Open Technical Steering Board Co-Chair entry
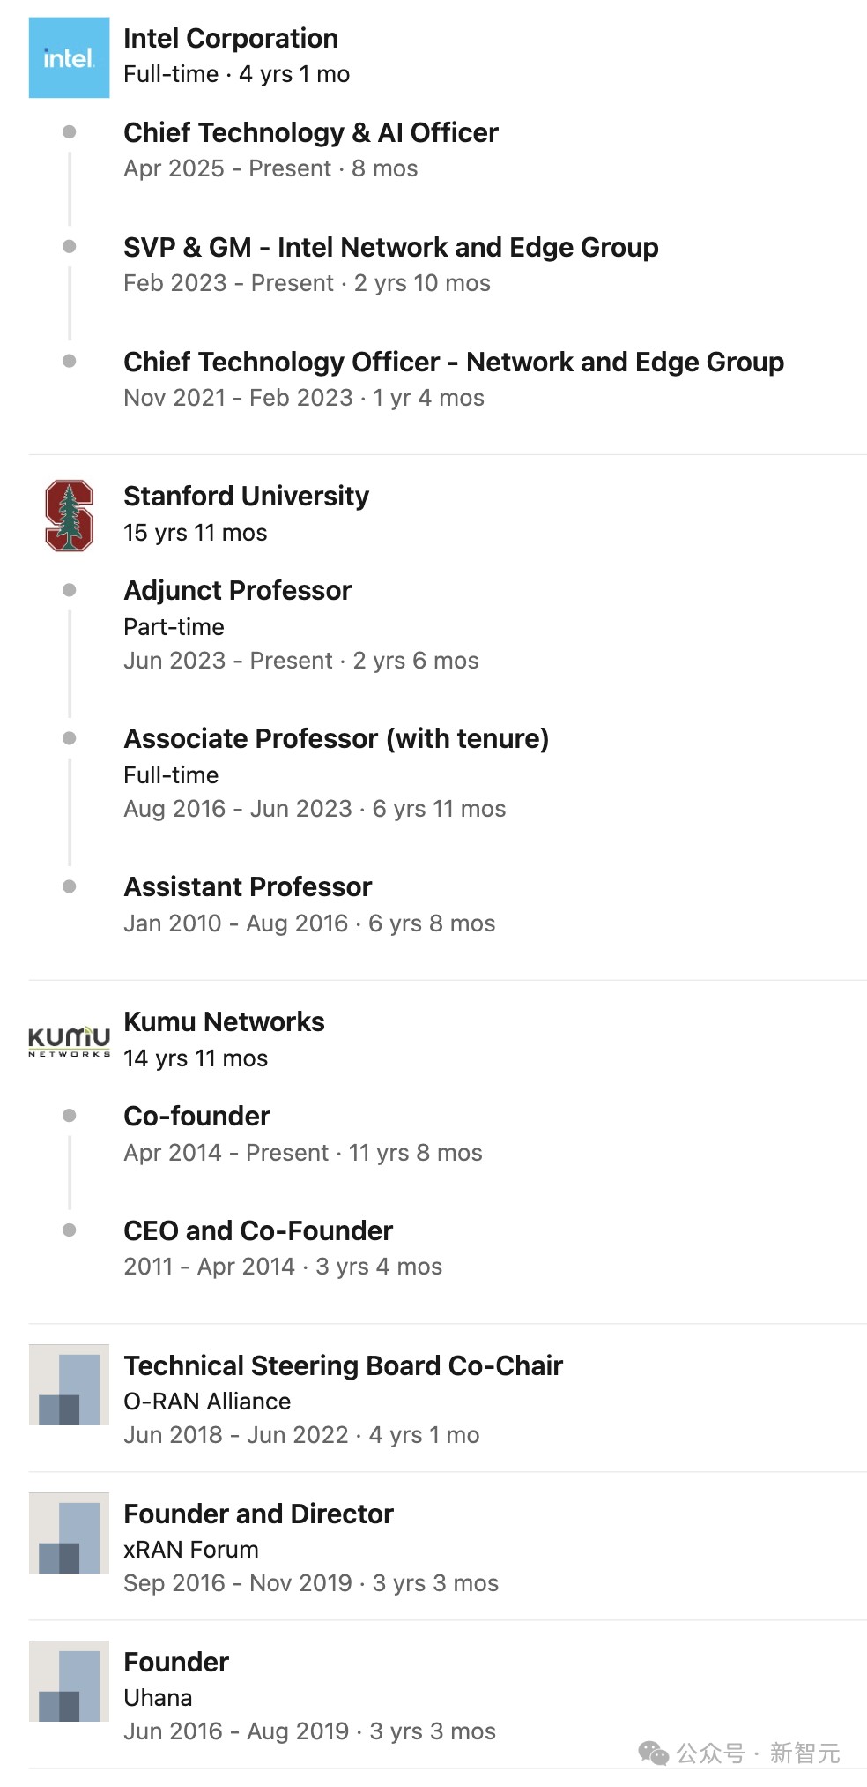The width and height of the screenshot is (867, 1787). (x=343, y=1366)
